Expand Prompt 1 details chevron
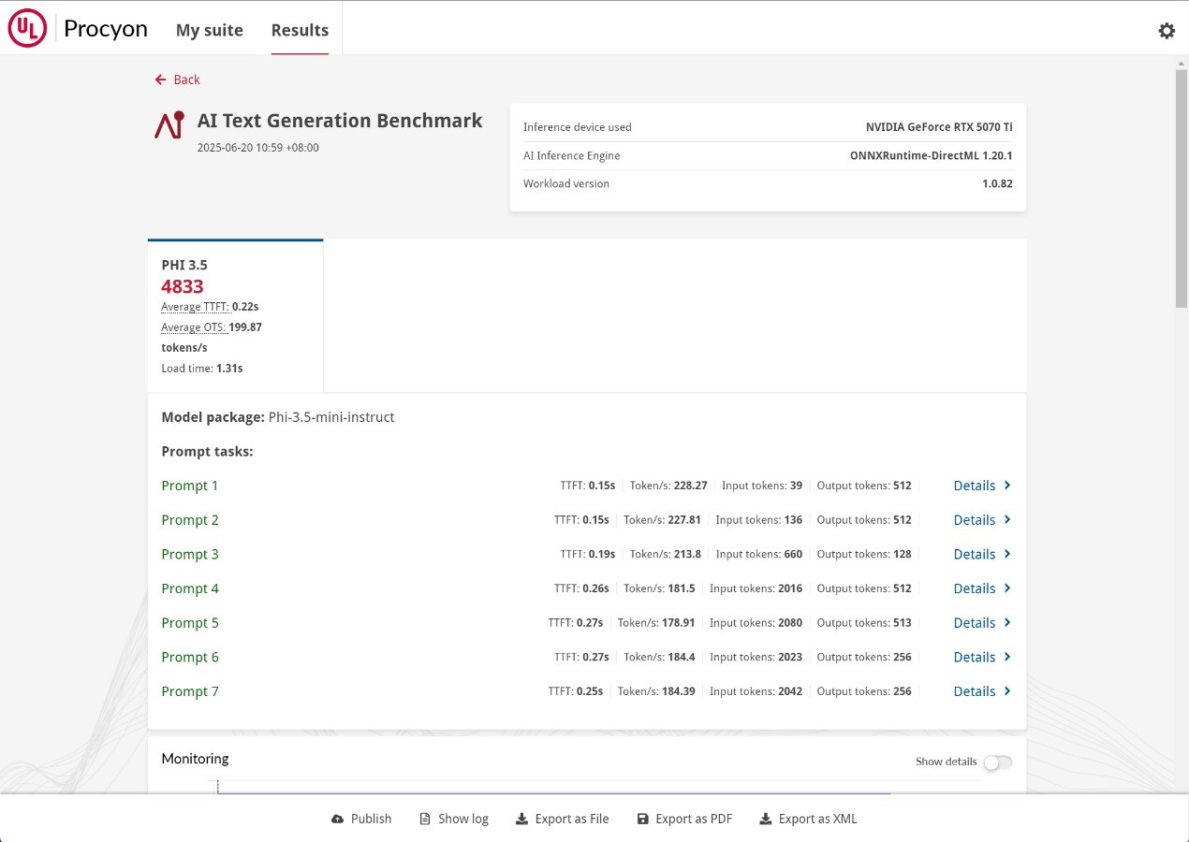 point(1007,486)
